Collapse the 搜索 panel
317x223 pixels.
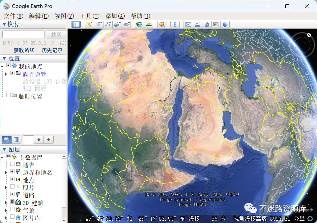[4, 24]
